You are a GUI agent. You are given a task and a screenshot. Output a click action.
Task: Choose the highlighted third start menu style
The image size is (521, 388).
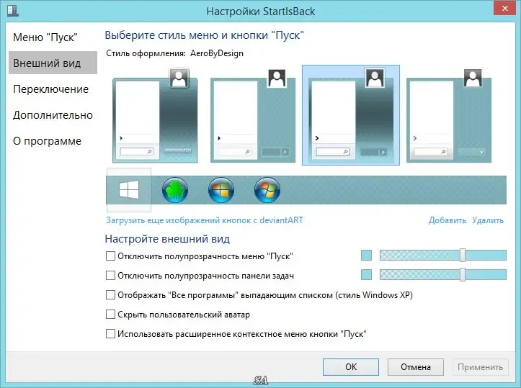tap(350, 115)
